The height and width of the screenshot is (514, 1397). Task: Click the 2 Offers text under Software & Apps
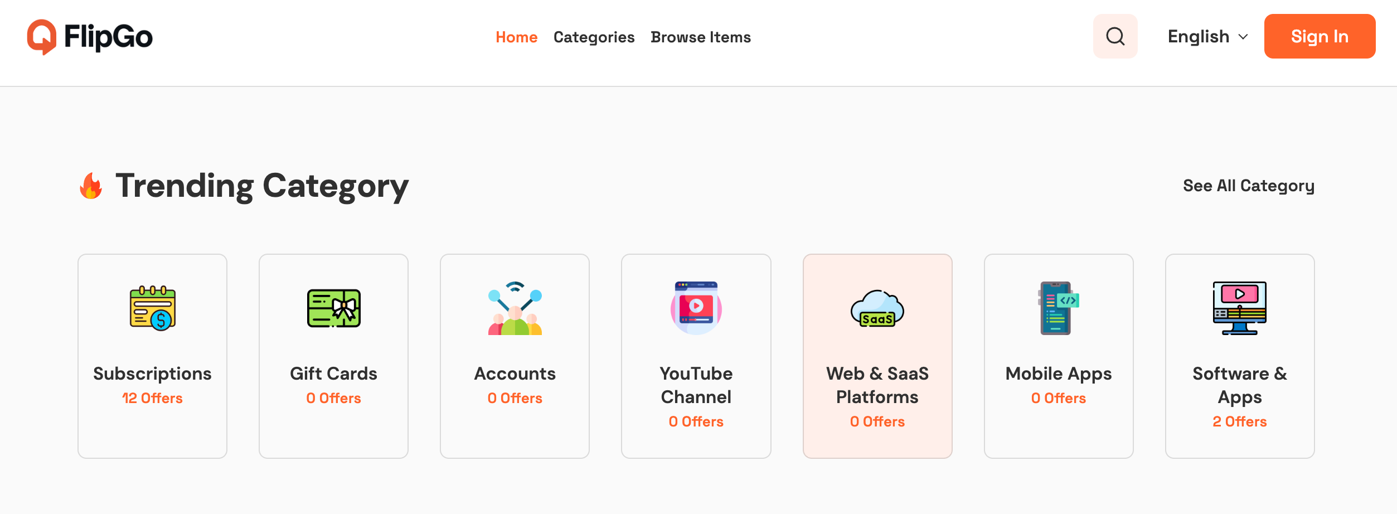pyautogui.click(x=1239, y=421)
